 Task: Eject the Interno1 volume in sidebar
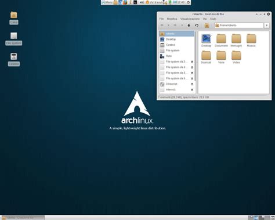pos(192,89)
